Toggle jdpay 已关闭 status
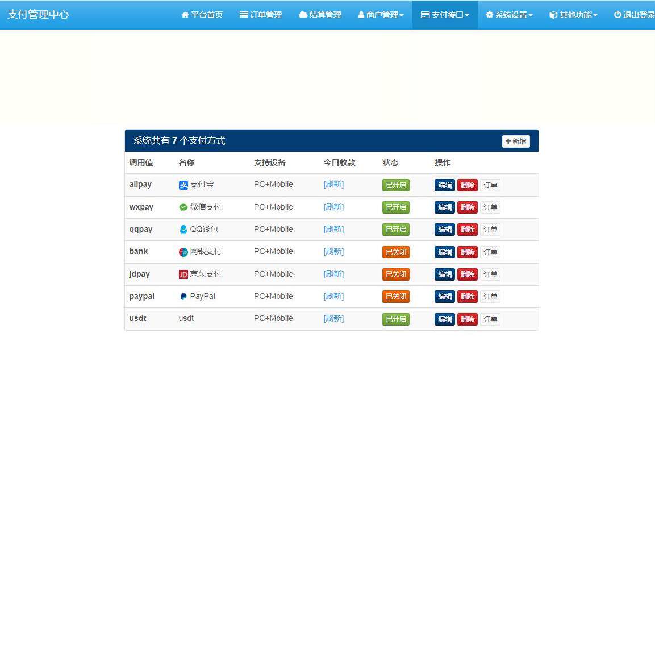 click(x=395, y=274)
